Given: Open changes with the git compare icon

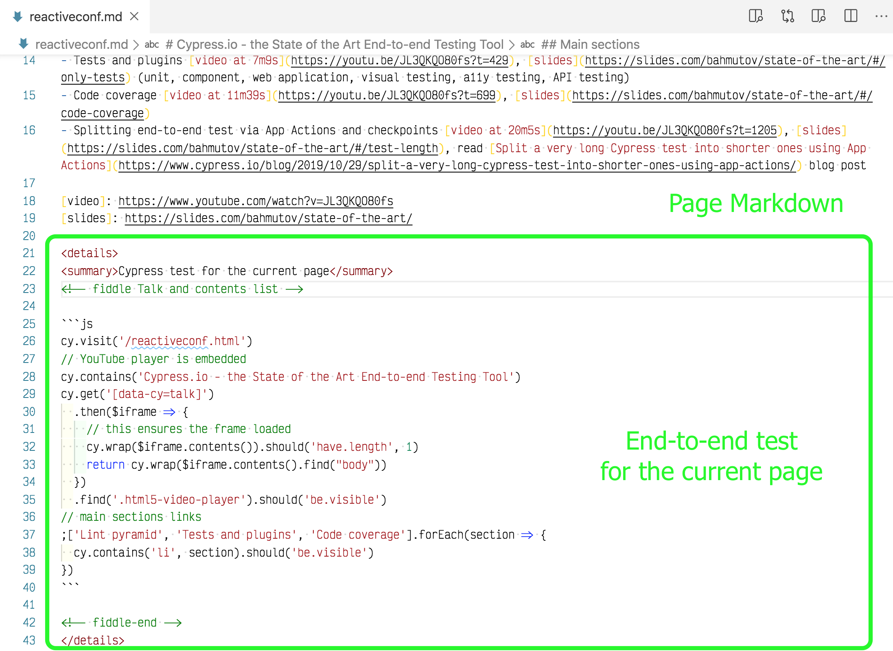Looking at the screenshot, I should coord(787,16).
